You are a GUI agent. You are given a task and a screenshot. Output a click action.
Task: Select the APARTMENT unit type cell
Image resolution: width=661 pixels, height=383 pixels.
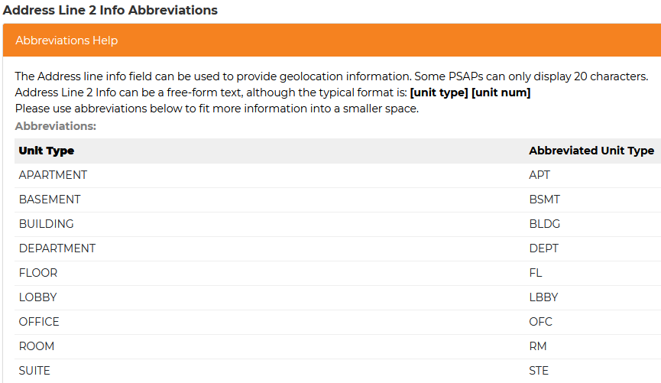53,175
